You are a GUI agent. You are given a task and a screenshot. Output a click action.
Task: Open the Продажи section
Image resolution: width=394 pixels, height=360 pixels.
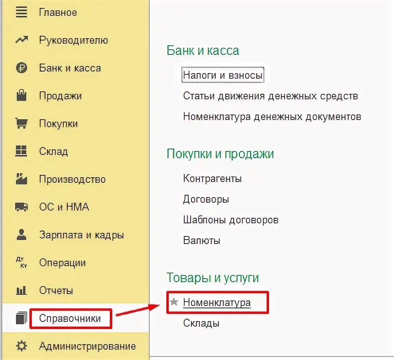pos(60,96)
